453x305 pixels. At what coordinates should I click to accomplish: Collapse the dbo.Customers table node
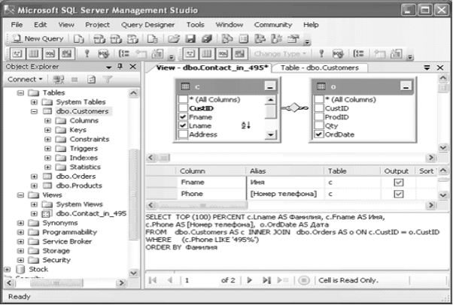click(x=34, y=111)
